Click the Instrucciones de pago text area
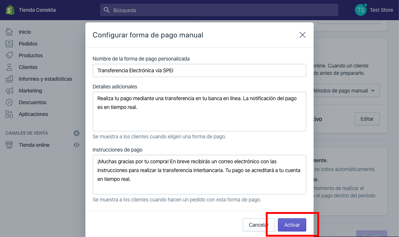The image size is (399, 237). coord(199,175)
